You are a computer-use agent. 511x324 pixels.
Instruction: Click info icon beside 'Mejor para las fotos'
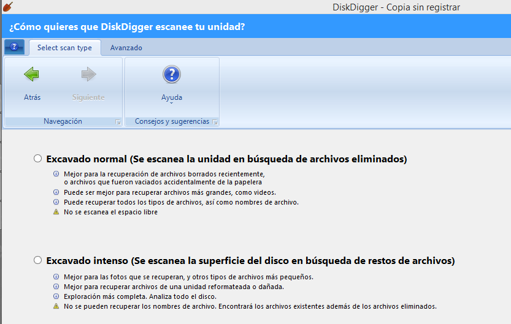coord(56,276)
